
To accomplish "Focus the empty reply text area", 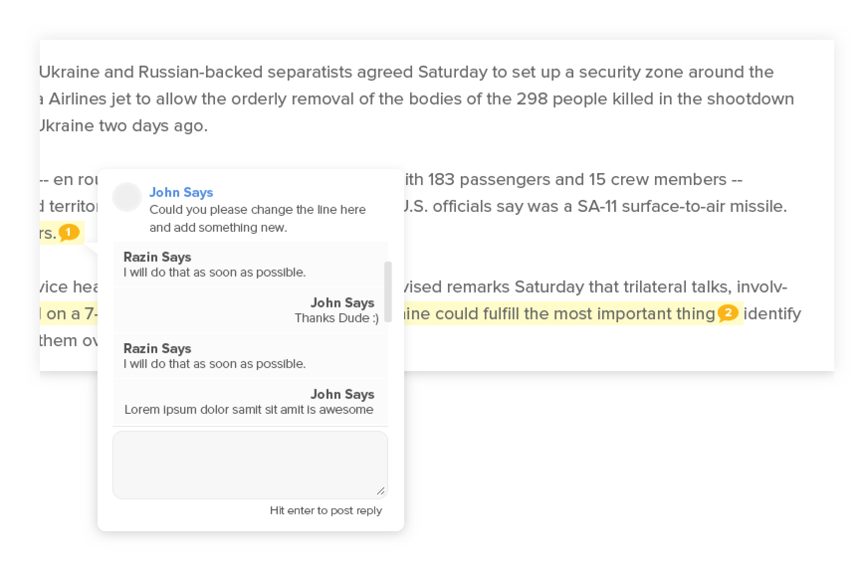I will 250,465.
